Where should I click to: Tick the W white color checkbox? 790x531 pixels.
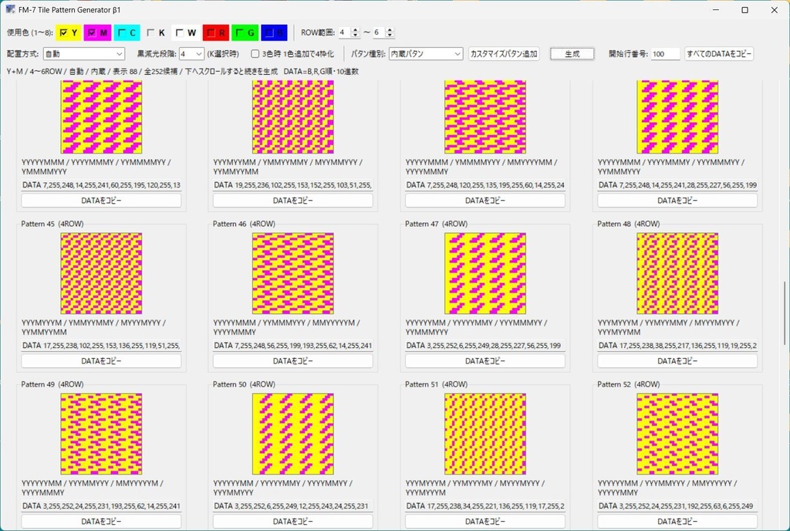[x=179, y=32]
